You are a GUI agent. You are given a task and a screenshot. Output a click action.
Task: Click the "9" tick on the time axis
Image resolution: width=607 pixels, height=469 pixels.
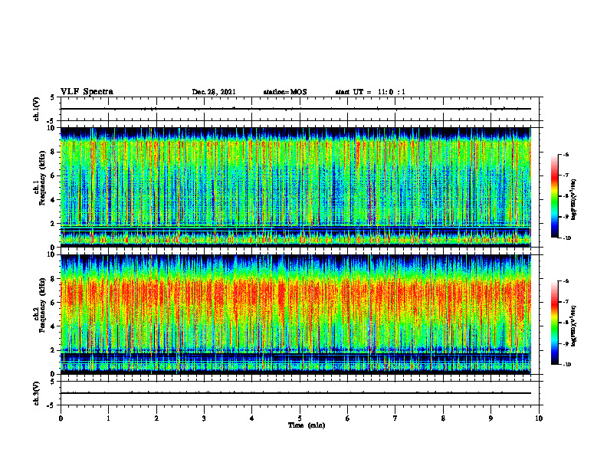(x=491, y=418)
